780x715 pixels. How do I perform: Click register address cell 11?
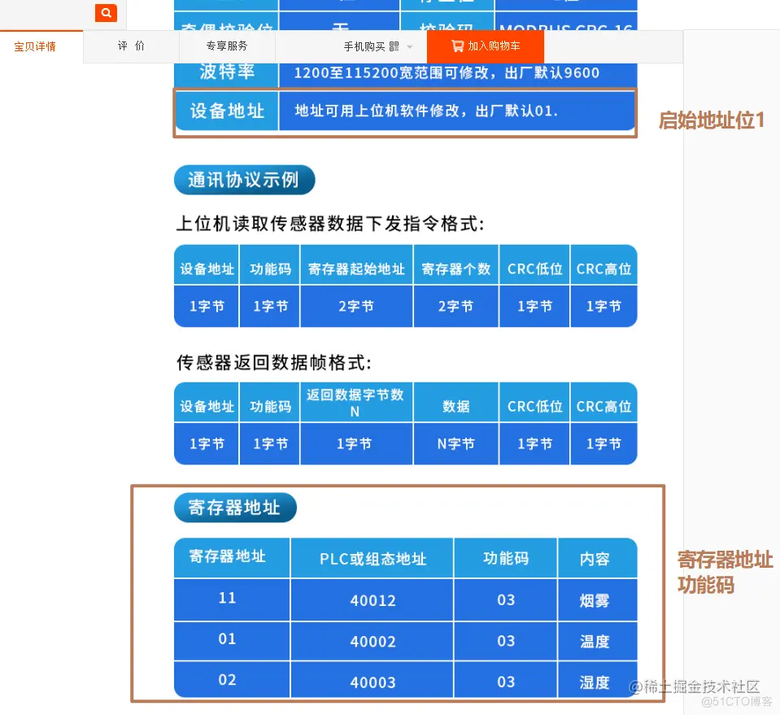[232, 599]
